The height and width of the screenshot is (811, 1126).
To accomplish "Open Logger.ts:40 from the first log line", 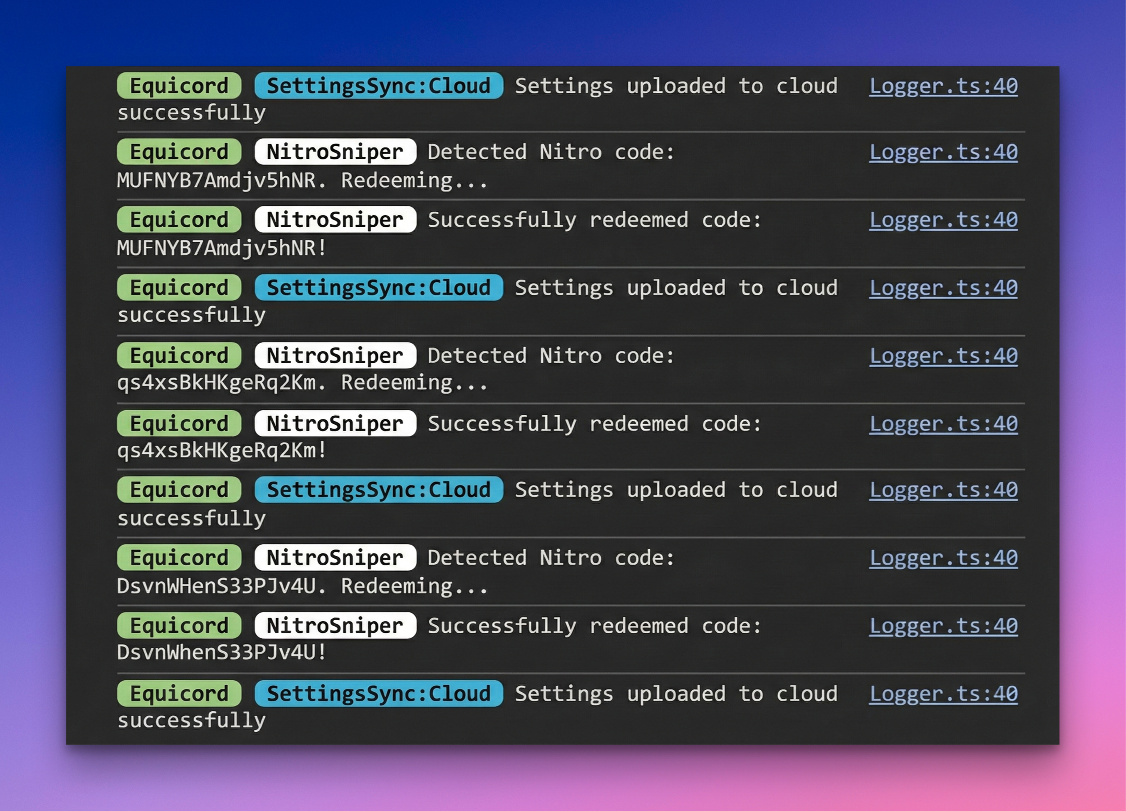I will 943,86.
